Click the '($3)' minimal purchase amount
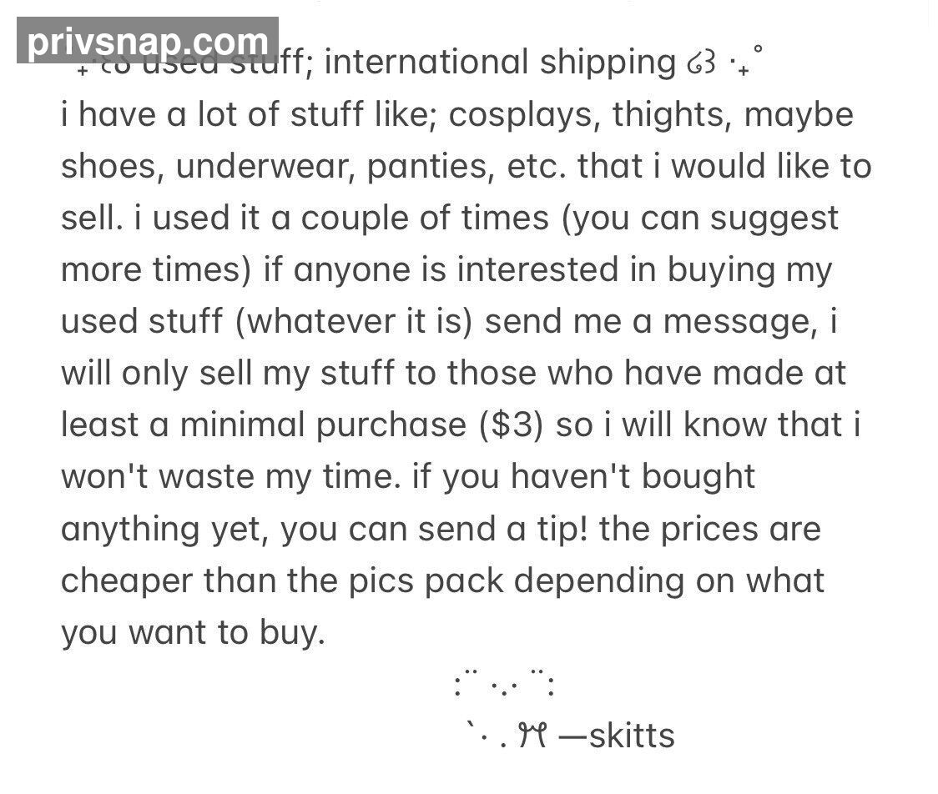The width and height of the screenshot is (938, 794). click(512, 425)
